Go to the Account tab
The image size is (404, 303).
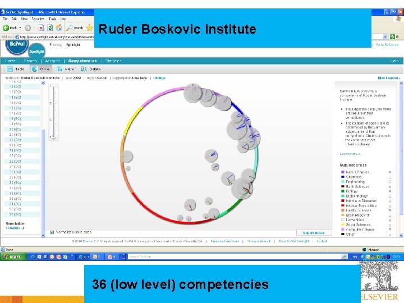click(52, 61)
